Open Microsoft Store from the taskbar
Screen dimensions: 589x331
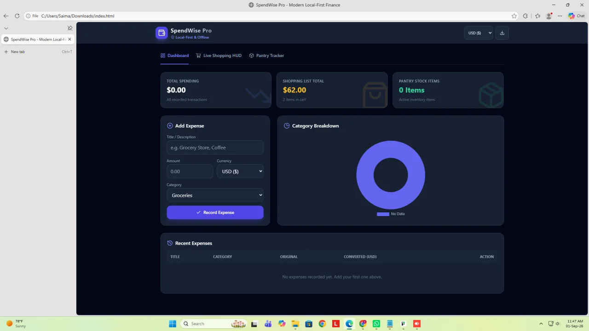point(309,324)
